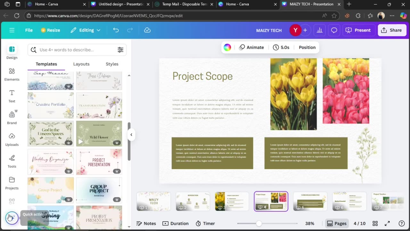This screenshot has height=231, width=410.
Task: Open the Notes panel
Action: (146, 224)
